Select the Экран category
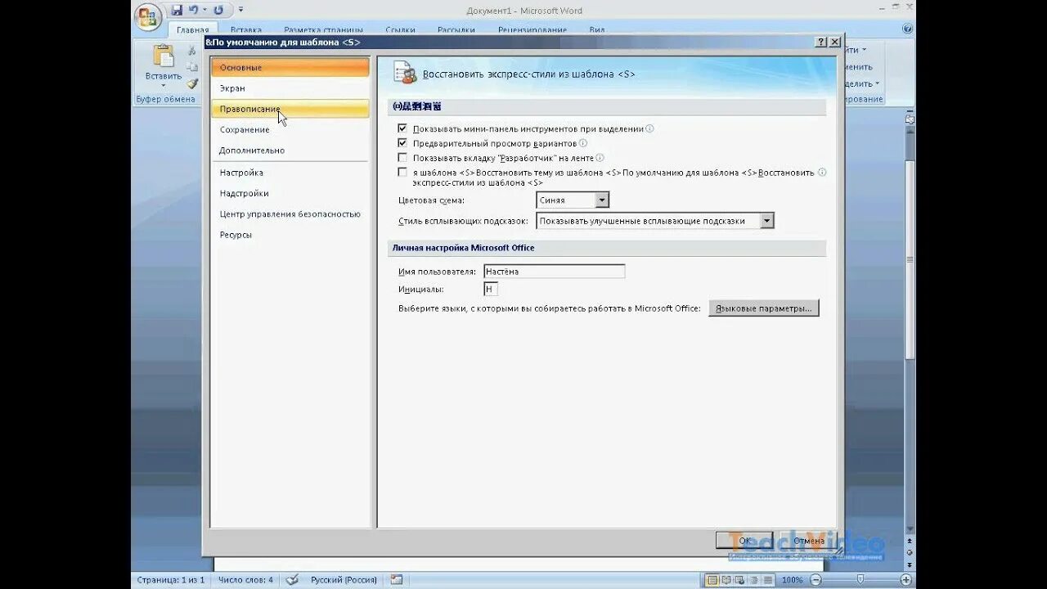This screenshot has width=1047, height=589. point(290,88)
